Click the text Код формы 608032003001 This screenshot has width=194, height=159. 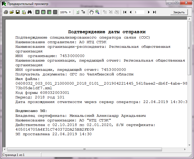tap(42, 93)
